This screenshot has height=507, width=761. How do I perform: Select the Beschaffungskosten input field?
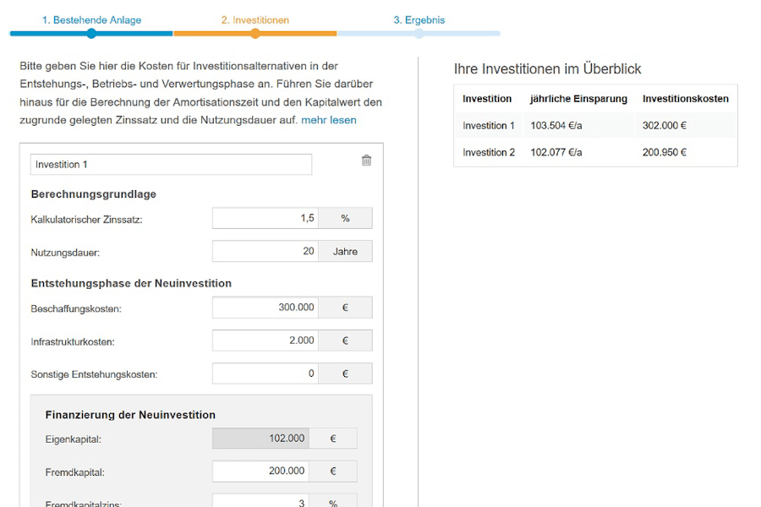tap(265, 308)
